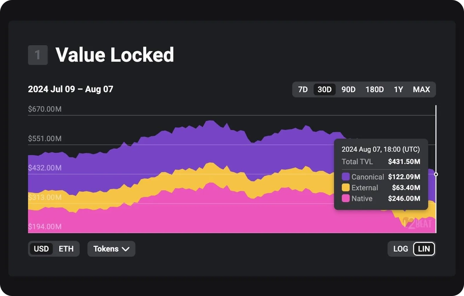Select the 30D time range

coord(325,89)
